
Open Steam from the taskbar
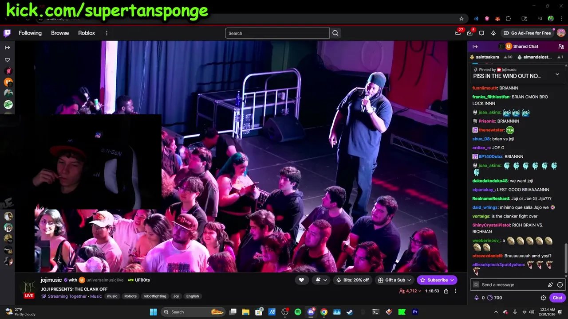tap(350, 312)
